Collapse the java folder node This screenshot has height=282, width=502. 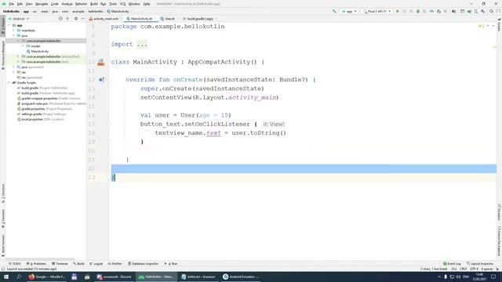coord(14,35)
